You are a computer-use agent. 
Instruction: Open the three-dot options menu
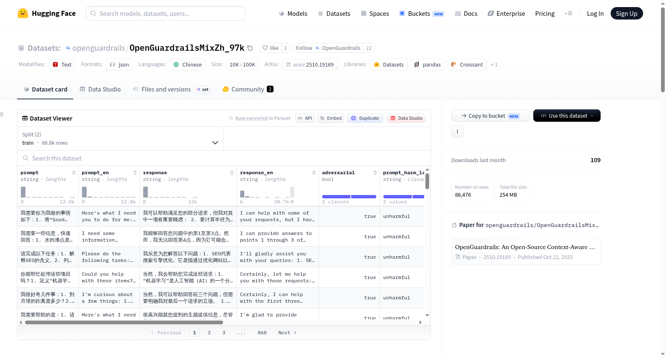point(457,131)
